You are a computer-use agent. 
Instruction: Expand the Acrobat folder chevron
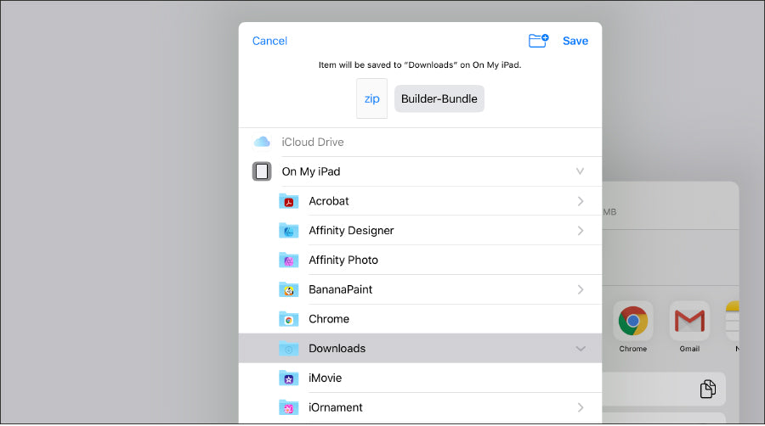581,201
